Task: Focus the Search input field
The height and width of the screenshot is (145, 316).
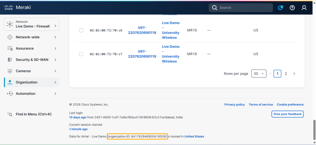Action: tap(241, 8)
